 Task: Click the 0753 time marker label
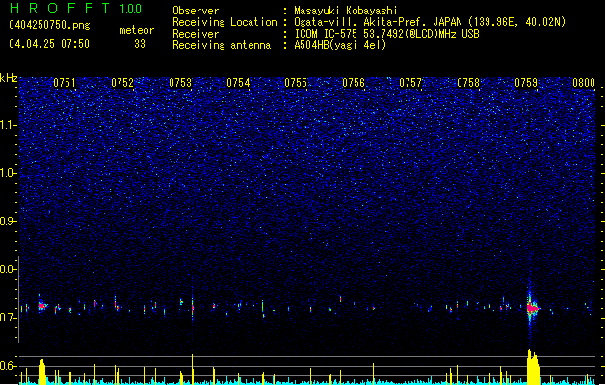pos(180,83)
